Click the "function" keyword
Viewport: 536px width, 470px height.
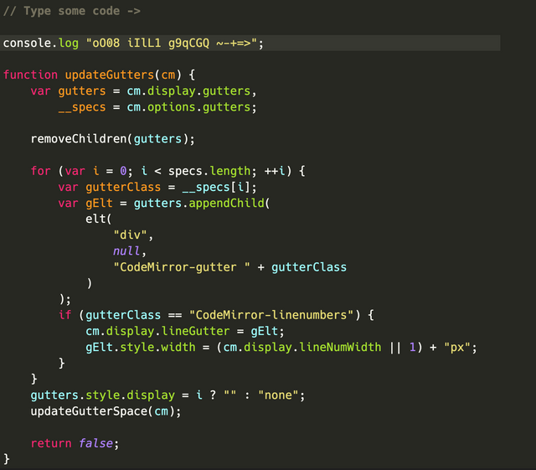(30, 75)
